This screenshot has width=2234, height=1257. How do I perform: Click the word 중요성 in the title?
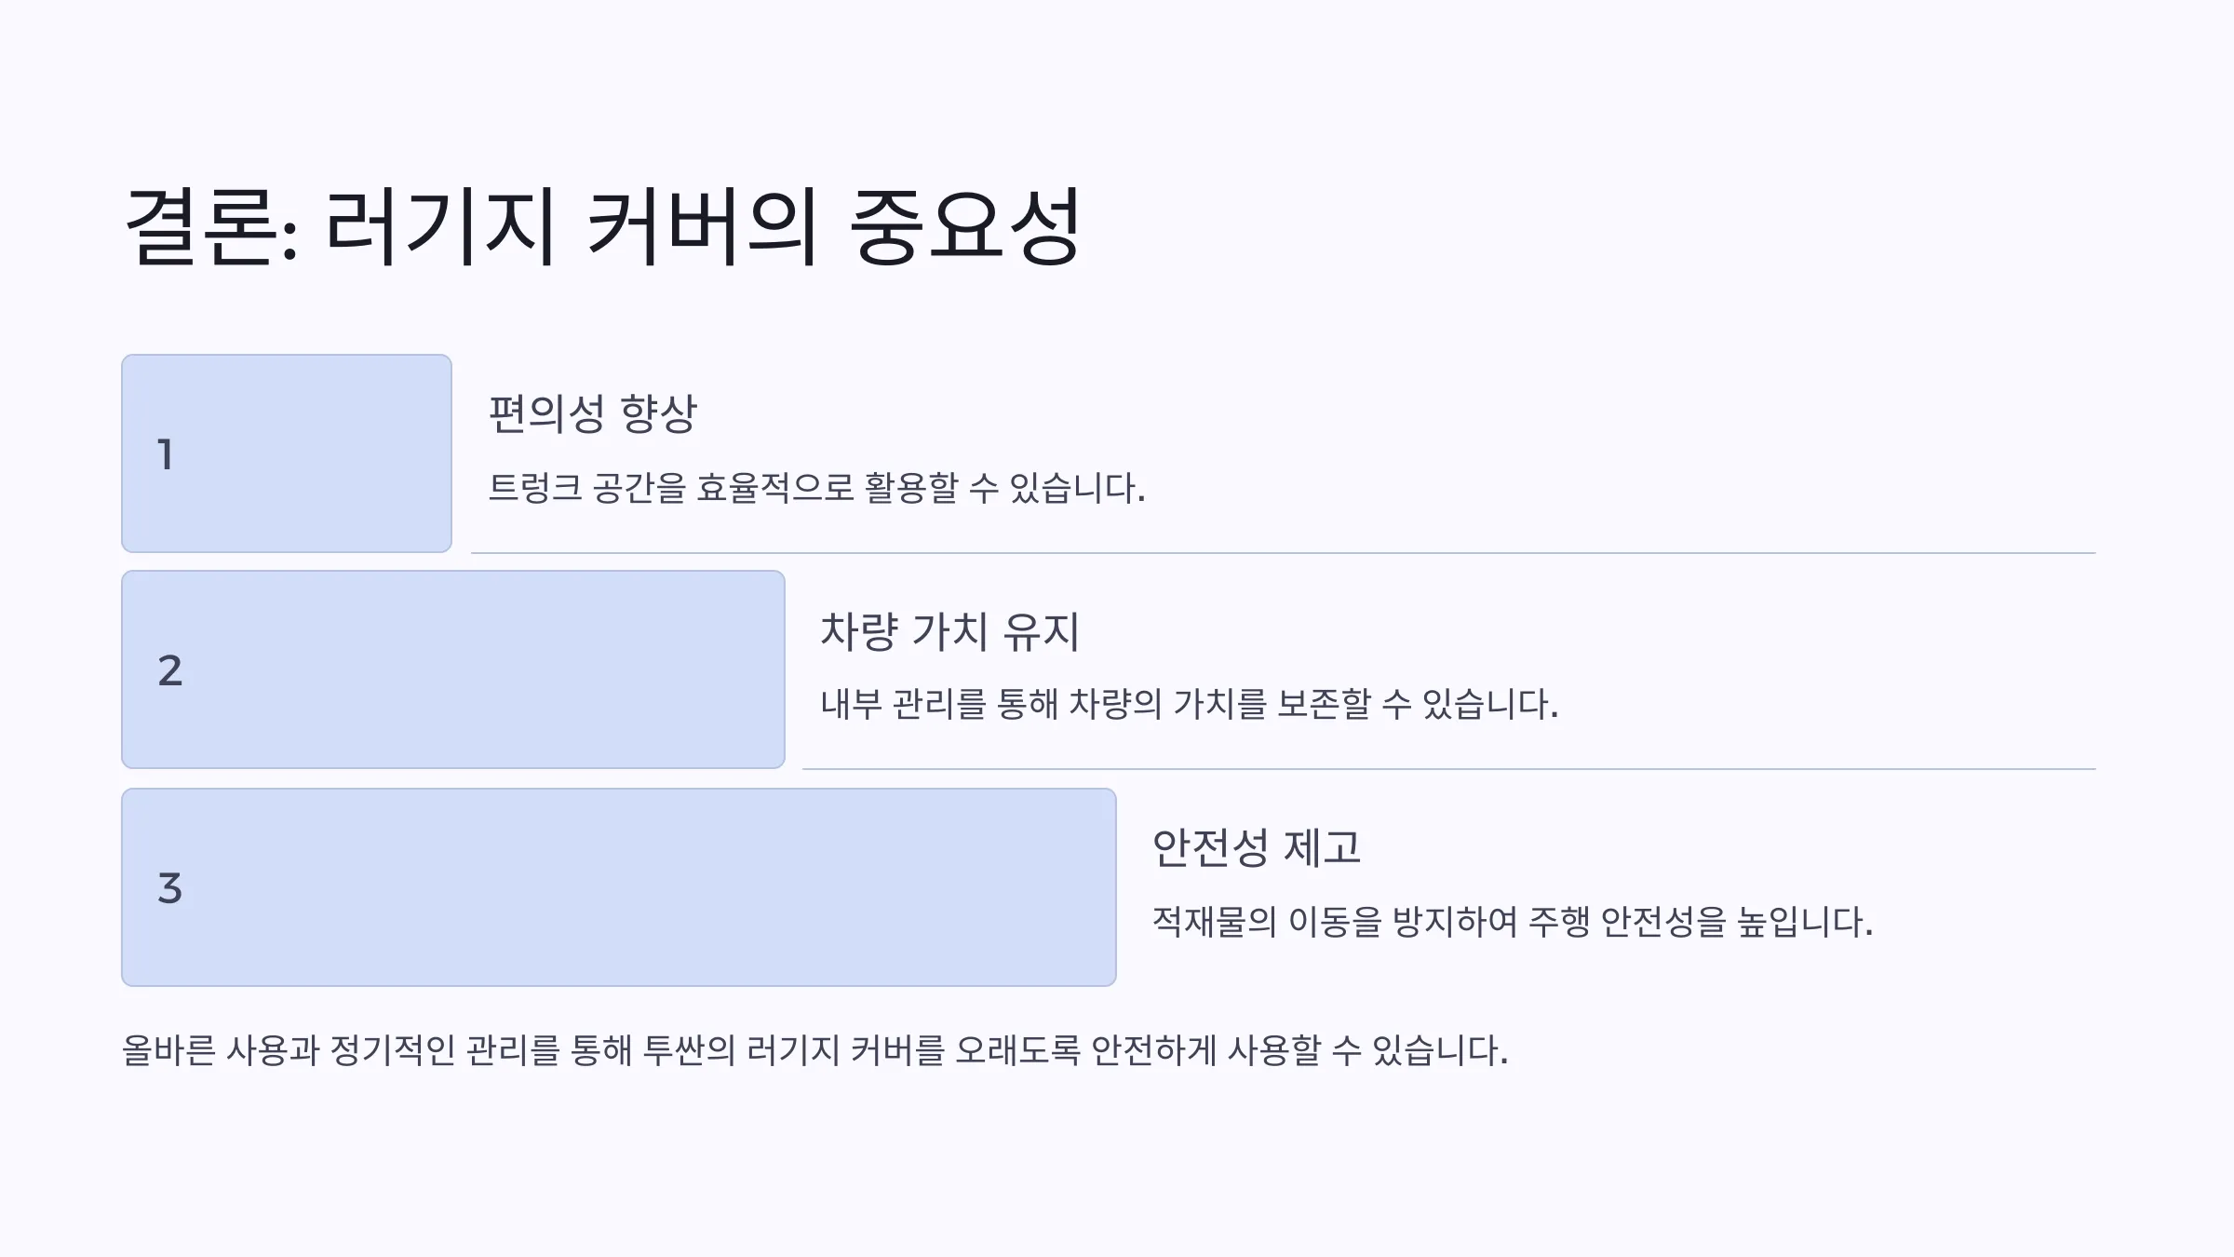click(x=965, y=226)
